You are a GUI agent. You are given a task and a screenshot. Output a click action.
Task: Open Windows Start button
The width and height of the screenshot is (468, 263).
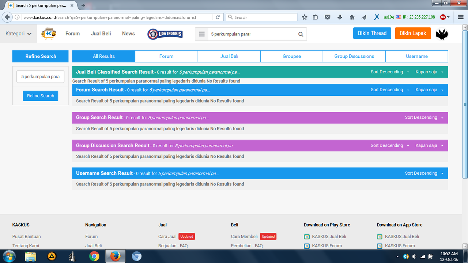(x=8, y=256)
